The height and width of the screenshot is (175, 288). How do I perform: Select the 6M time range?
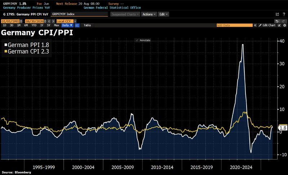pos(26,25)
